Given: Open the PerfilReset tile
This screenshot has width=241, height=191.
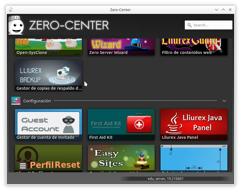Looking at the screenshot, I should click(x=48, y=158).
